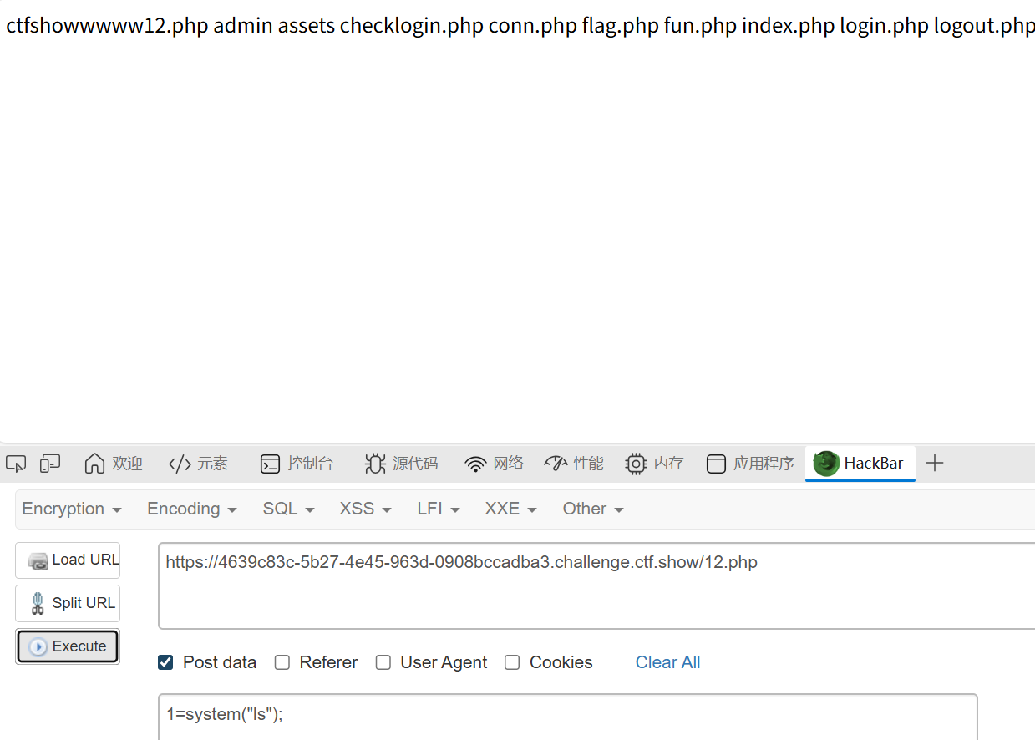This screenshot has width=1035, height=740.
Task: Expand the LFI dropdown menu
Action: (439, 509)
